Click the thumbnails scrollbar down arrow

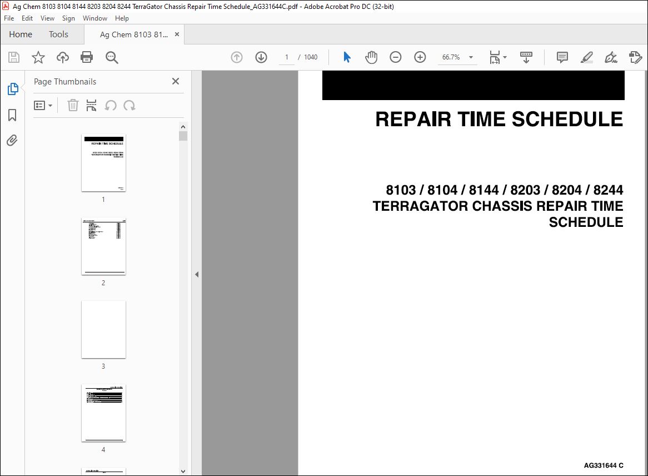click(x=183, y=471)
